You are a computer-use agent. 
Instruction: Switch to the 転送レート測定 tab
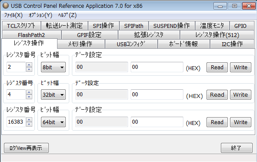pyautogui.click(x=64, y=26)
